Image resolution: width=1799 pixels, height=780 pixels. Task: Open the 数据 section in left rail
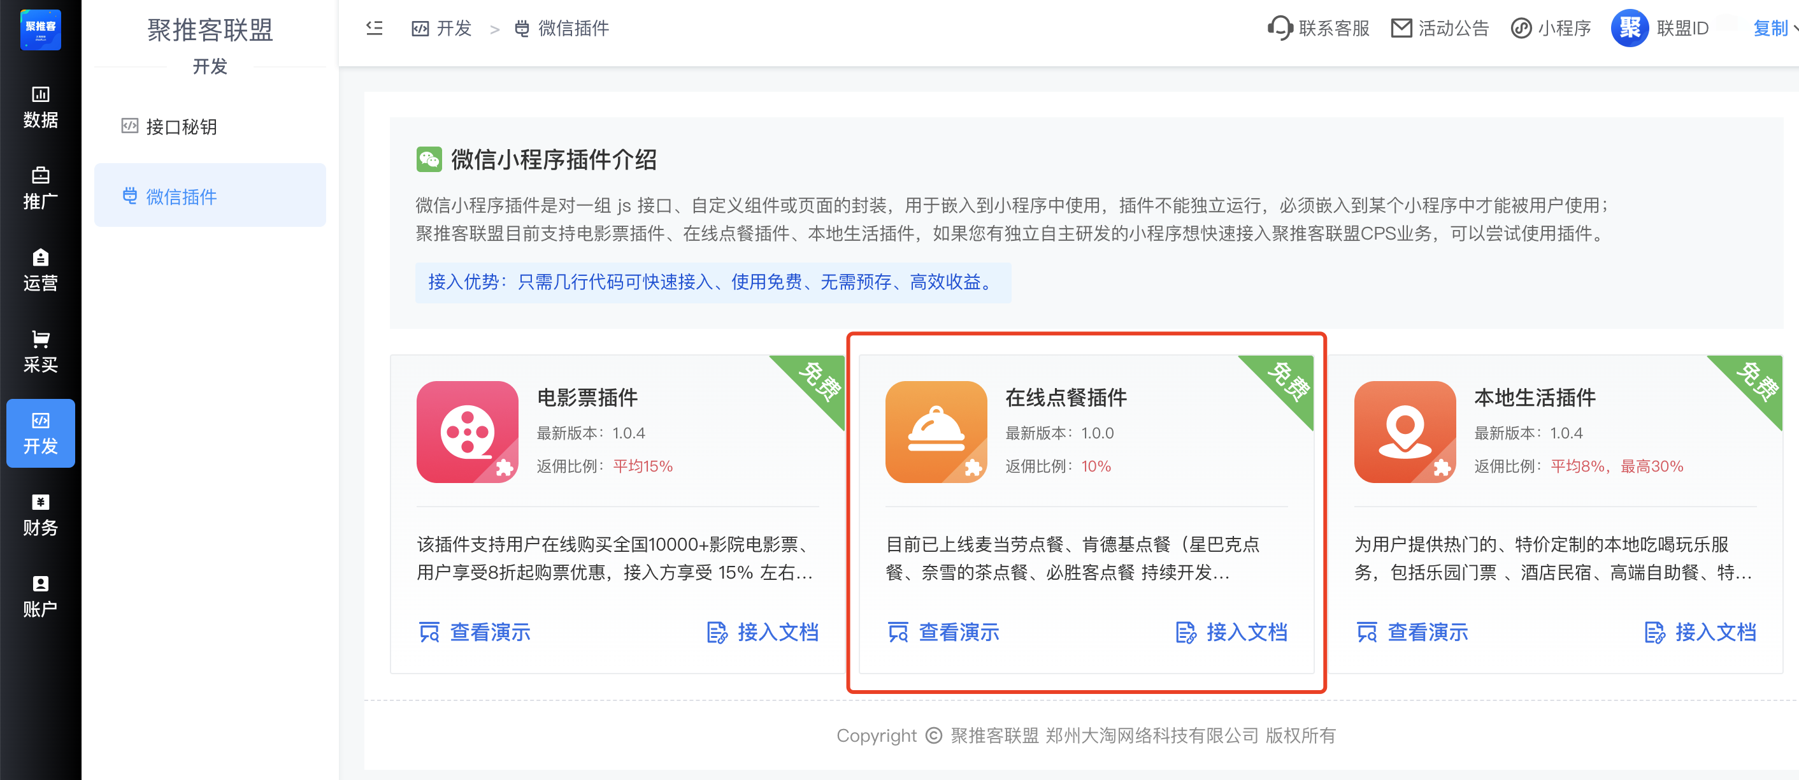click(x=41, y=107)
